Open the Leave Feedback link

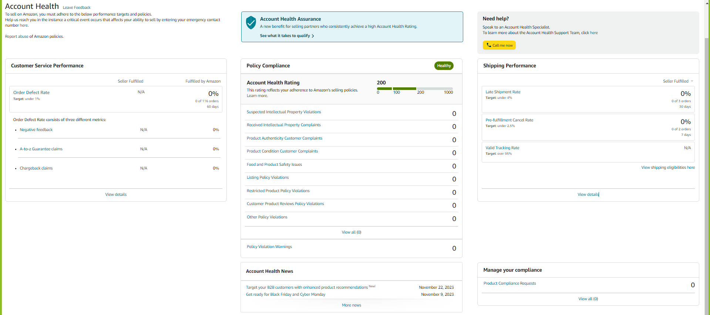(77, 7)
